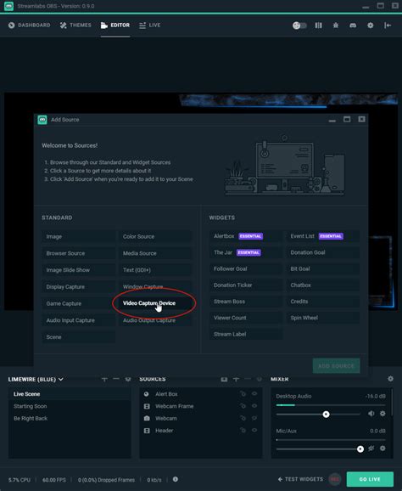Click the logout arrow icon

coord(388,25)
